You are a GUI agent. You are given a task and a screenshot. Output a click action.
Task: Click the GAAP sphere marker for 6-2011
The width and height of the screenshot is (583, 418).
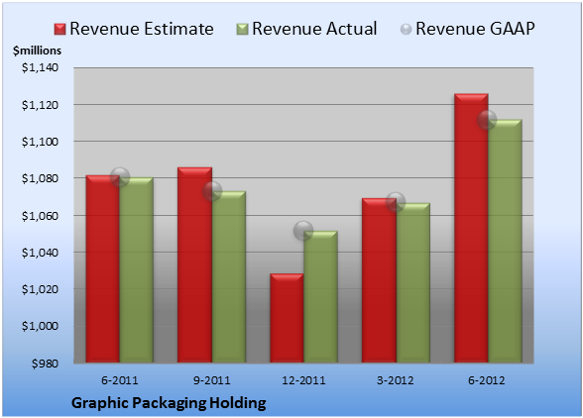click(x=120, y=177)
